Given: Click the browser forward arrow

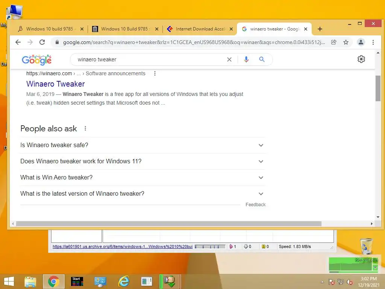Looking at the screenshot, I should point(30,42).
